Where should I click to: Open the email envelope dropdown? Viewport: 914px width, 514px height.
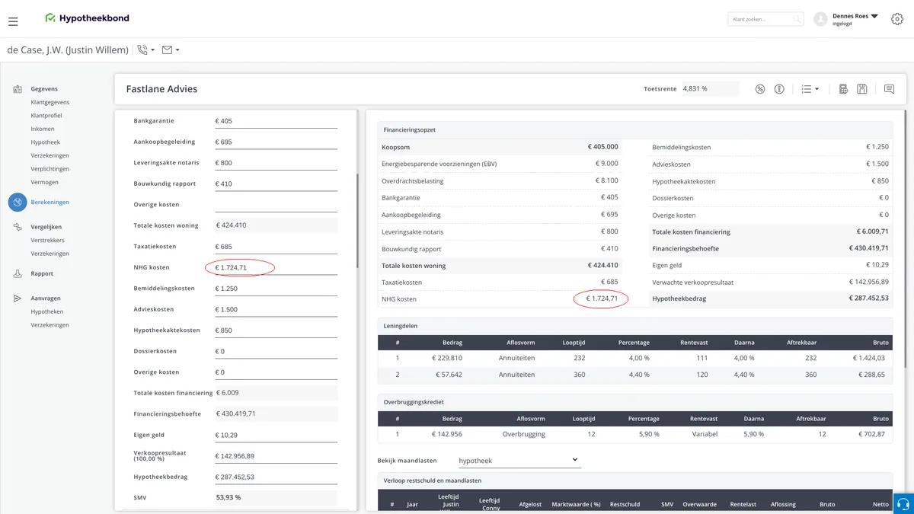(171, 50)
